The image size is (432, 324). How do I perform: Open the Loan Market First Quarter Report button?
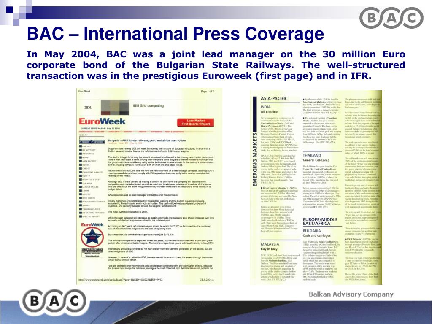click(195, 122)
